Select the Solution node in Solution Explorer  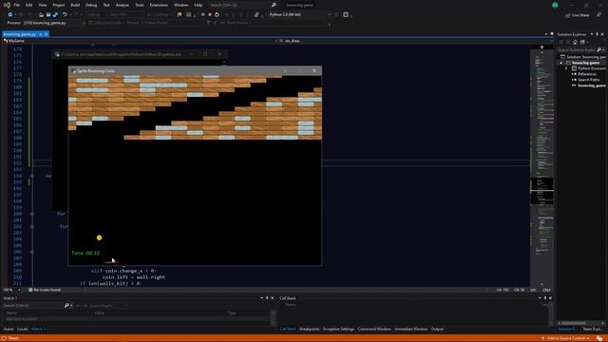pos(582,57)
